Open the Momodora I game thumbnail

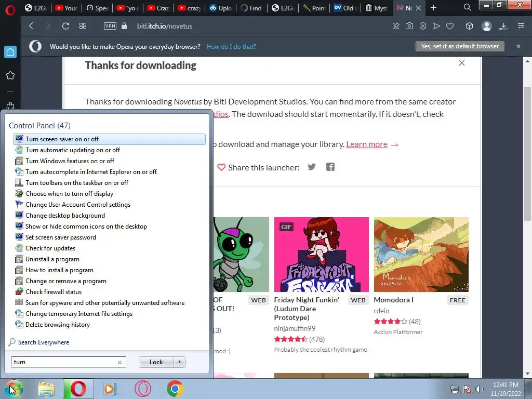[421, 255]
